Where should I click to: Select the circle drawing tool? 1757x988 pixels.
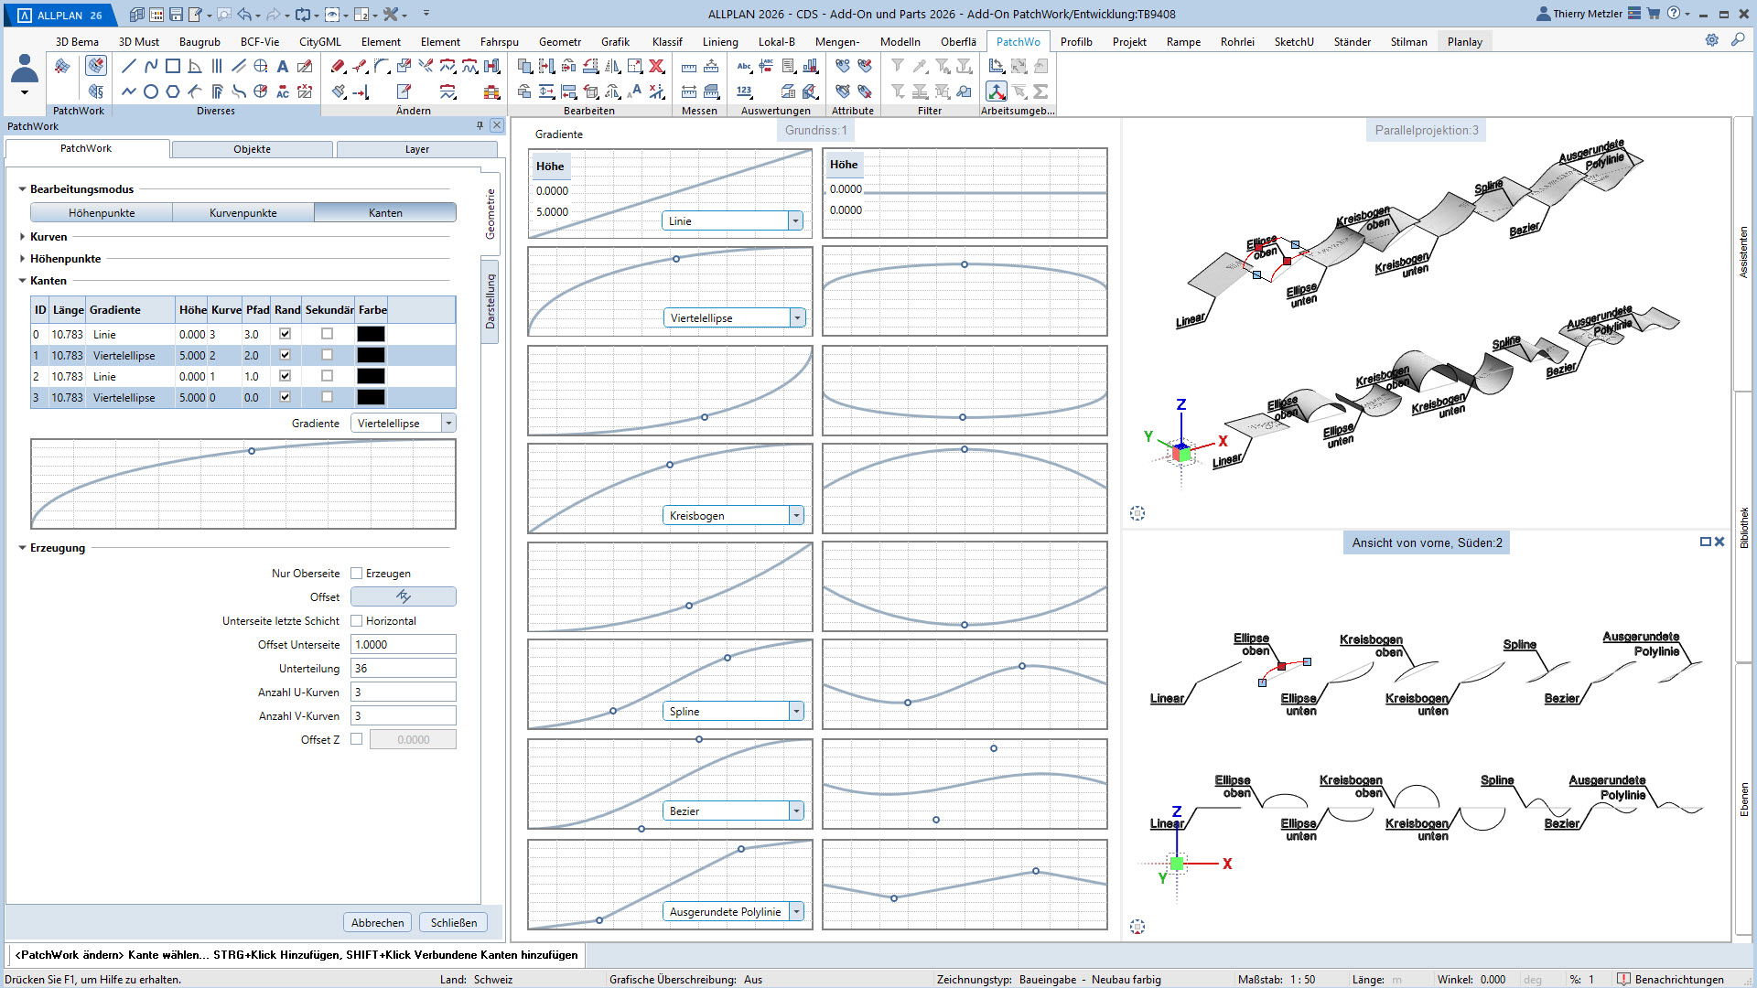point(151,91)
